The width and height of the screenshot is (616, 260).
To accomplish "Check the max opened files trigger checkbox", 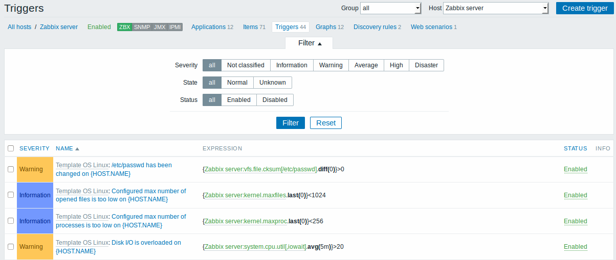I will point(11,195).
